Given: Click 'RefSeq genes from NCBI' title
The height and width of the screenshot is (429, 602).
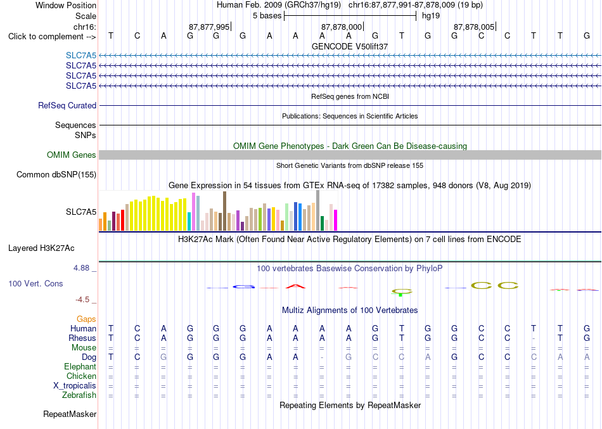Looking at the screenshot, I should coord(350,96).
